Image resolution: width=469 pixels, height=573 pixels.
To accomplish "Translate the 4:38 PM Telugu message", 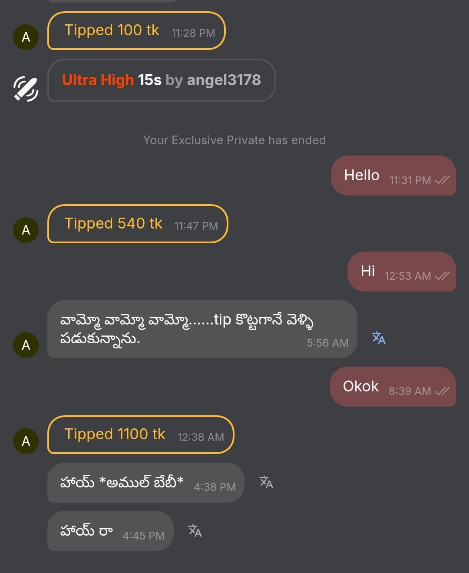I will 266,482.
